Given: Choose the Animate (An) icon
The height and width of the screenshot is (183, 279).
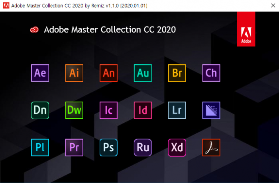Looking at the screenshot, I should click(x=108, y=73).
